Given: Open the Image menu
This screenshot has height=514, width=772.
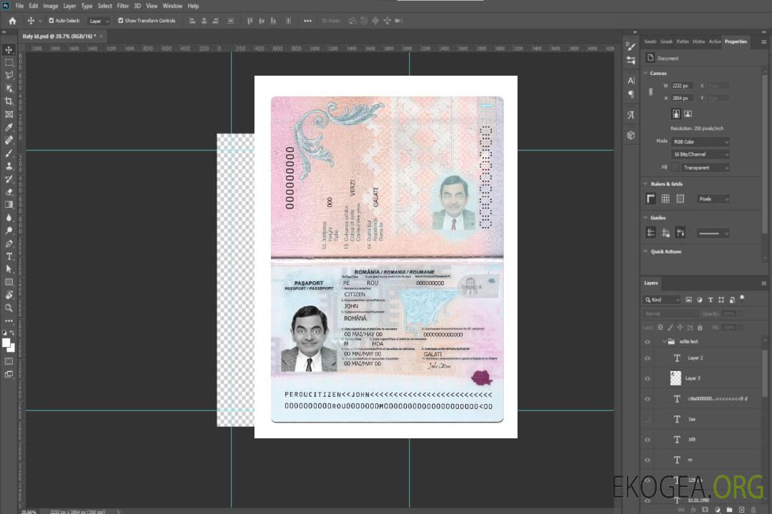Looking at the screenshot, I should [x=51, y=6].
